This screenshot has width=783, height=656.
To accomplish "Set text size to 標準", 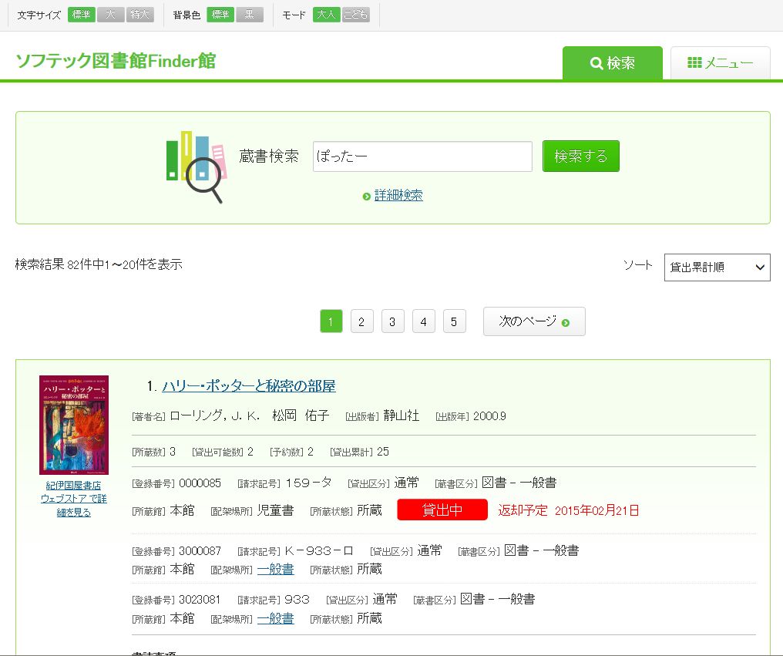I will [x=81, y=15].
